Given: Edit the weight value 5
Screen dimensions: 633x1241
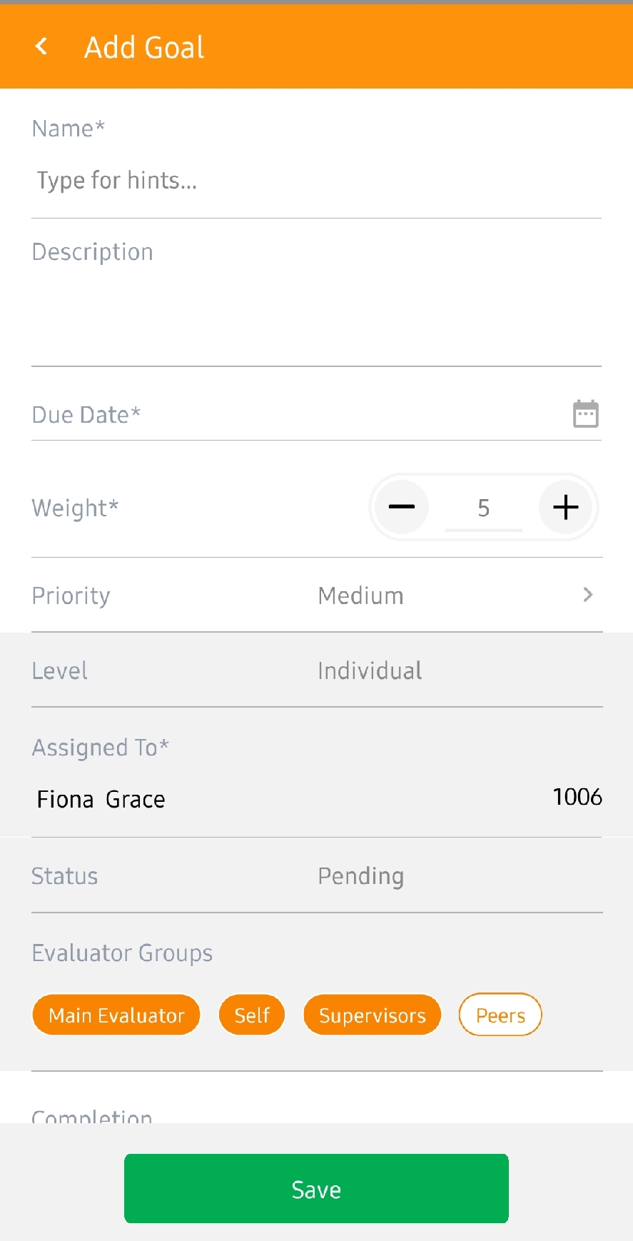Looking at the screenshot, I should [483, 508].
